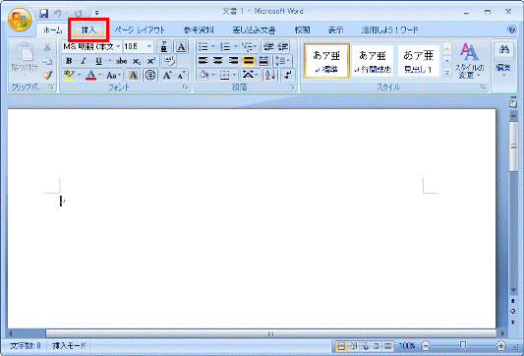The image size is (524, 356).
Task: Insert enclosed character (circled character) icon
Action: (x=150, y=75)
